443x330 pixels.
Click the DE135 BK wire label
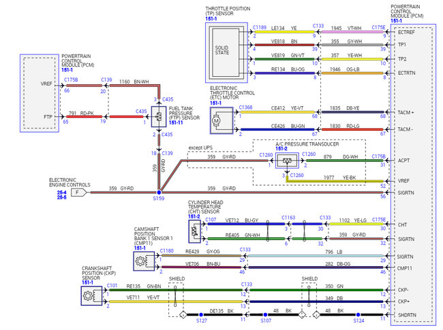pyautogui.click(x=221, y=311)
